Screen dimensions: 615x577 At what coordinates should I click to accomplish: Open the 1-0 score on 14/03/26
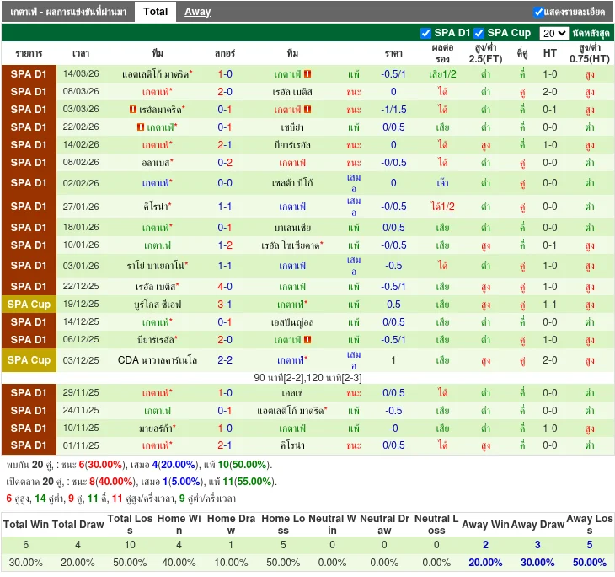click(x=225, y=74)
